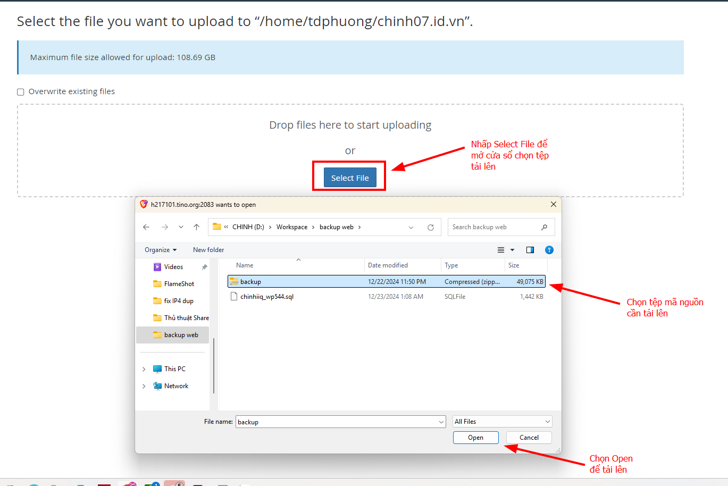Click the 12/23/2024 1:08 AM date cell
Viewport: 728px width, 486px height.
pos(396,297)
